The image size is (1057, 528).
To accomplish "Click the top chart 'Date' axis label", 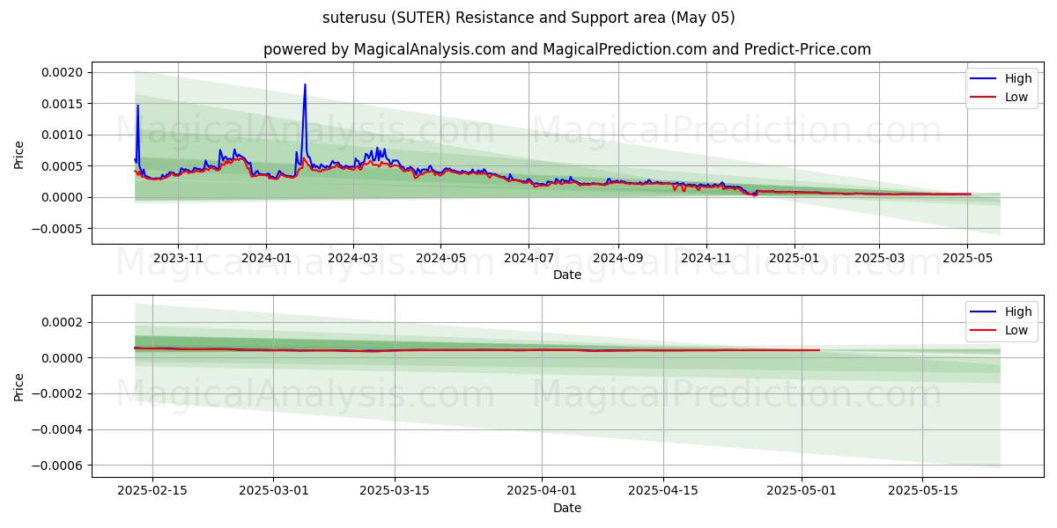I will pyautogui.click(x=567, y=275).
